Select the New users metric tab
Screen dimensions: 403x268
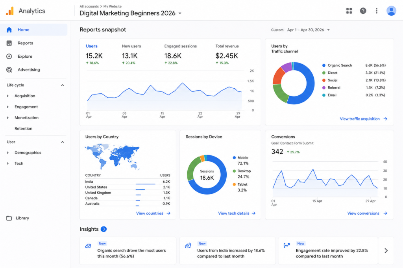point(131,54)
